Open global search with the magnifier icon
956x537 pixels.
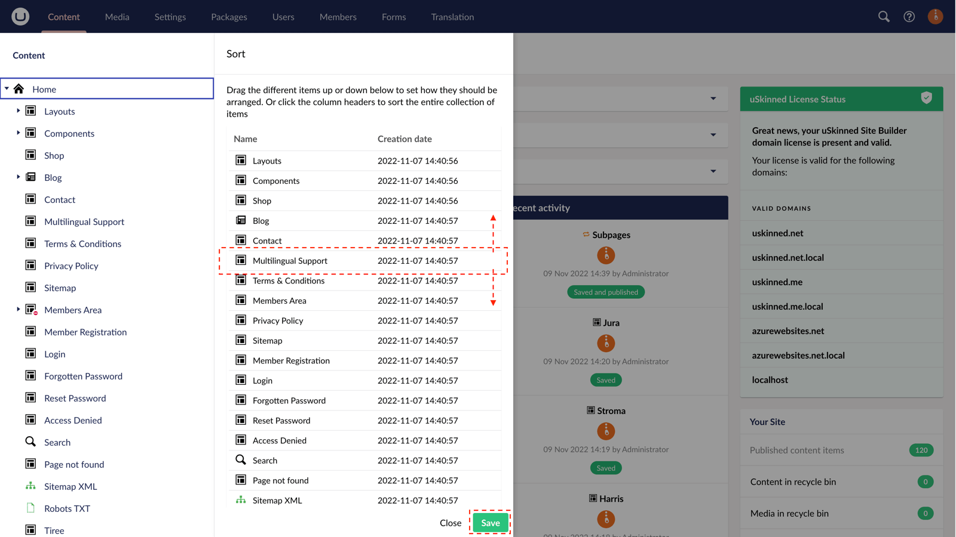coord(883,17)
